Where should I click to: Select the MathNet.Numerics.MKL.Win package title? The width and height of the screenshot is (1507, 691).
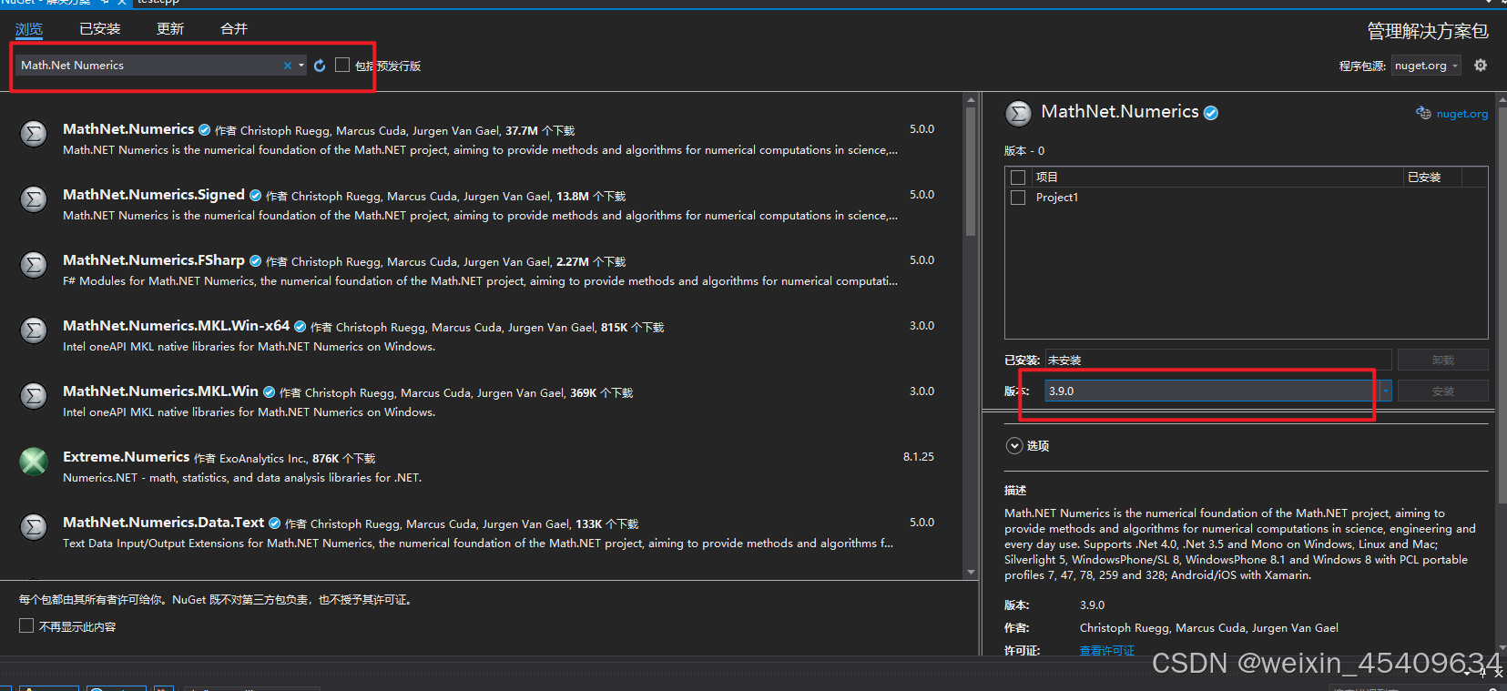click(x=161, y=391)
